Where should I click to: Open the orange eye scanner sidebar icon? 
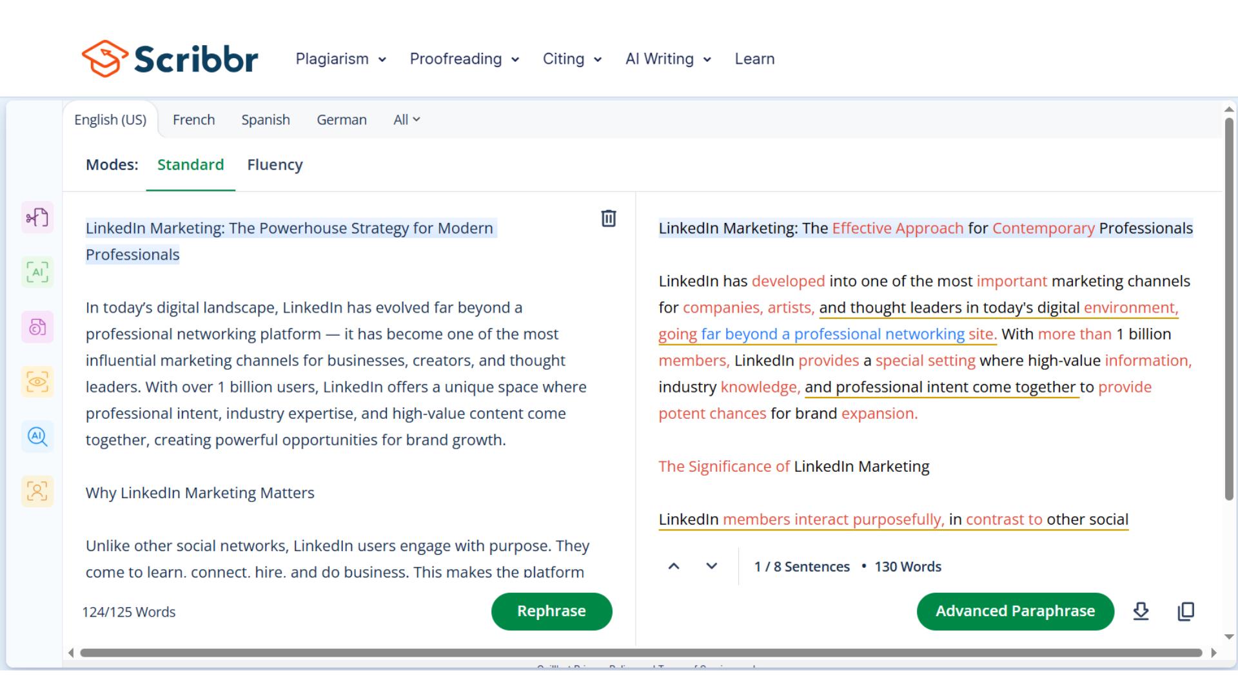pos(37,382)
